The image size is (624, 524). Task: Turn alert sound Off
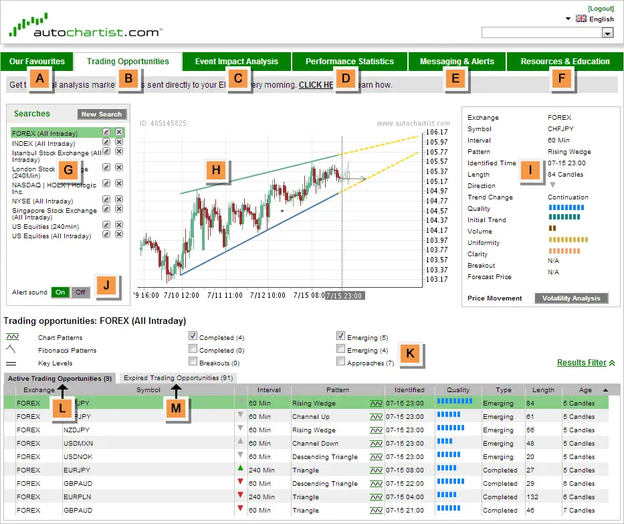click(x=80, y=292)
